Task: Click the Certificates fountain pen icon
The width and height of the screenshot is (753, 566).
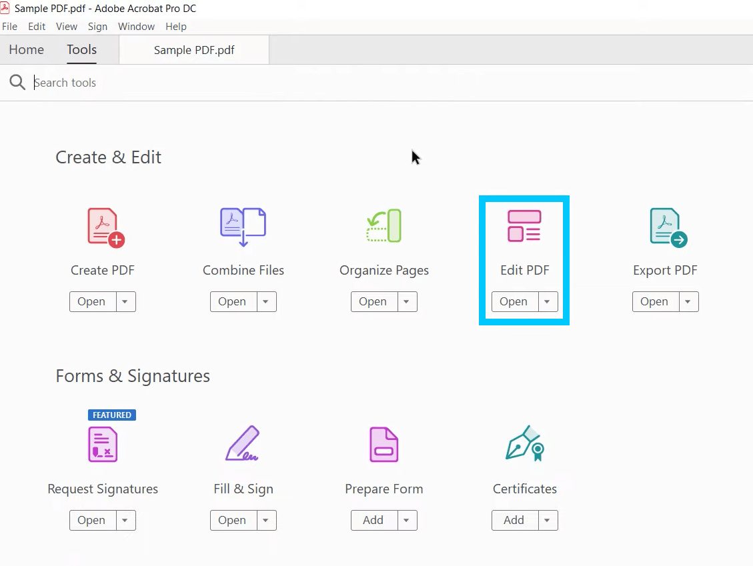Action: (x=524, y=444)
